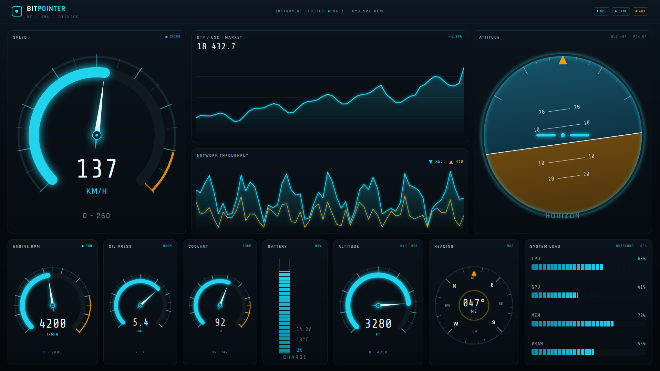Click the speedometer needle hub
The width and height of the screenshot is (660, 371).
97,135
